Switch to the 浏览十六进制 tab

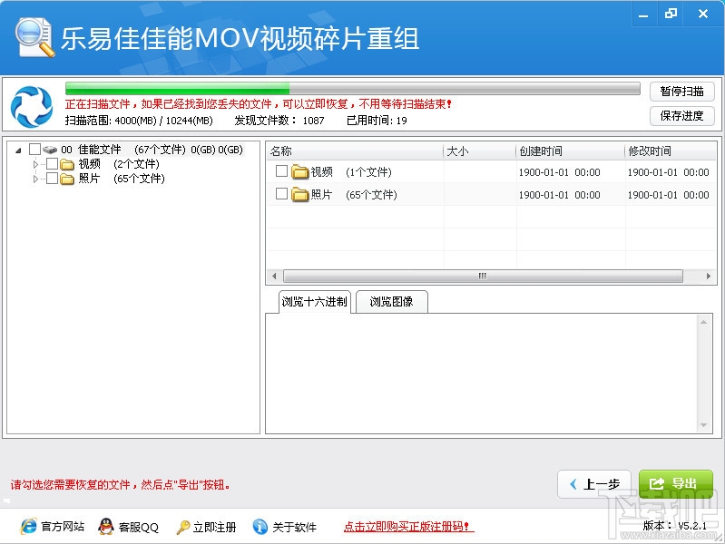pos(315,302)
